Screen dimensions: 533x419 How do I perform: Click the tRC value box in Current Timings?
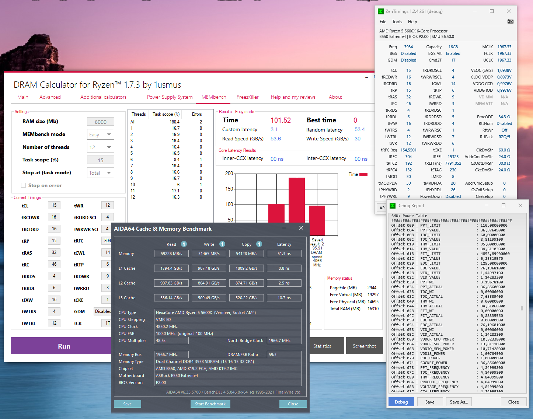54,264
